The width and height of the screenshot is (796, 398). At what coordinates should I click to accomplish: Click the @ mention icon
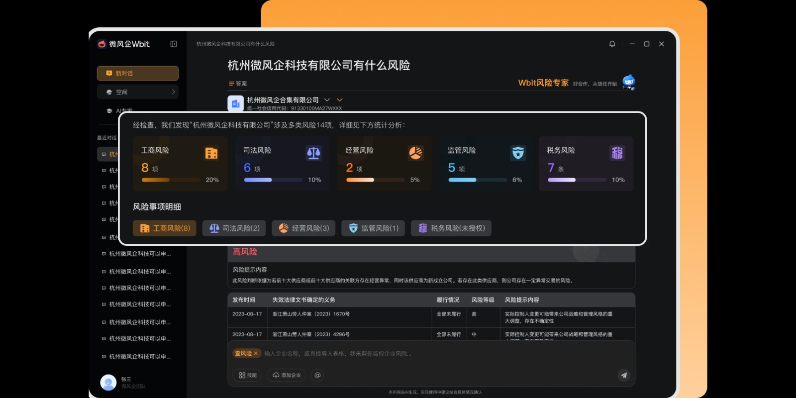pos(317,375)
